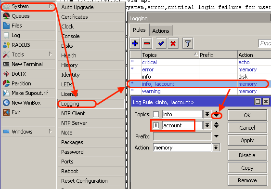Click the Remove button

pos(247,180)
